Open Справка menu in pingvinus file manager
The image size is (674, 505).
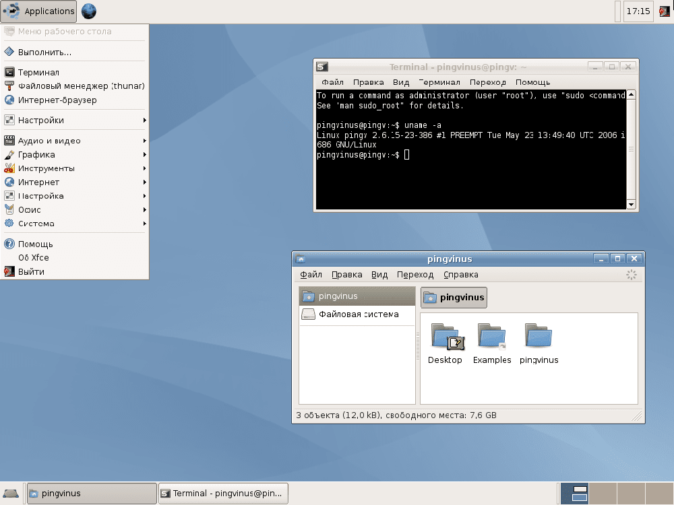460,275
